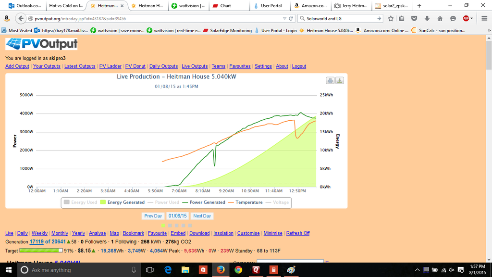The height and width of the screenshot is (277, 492).
Task: Switch to the wattvision tab
Action: pos(189,6)
